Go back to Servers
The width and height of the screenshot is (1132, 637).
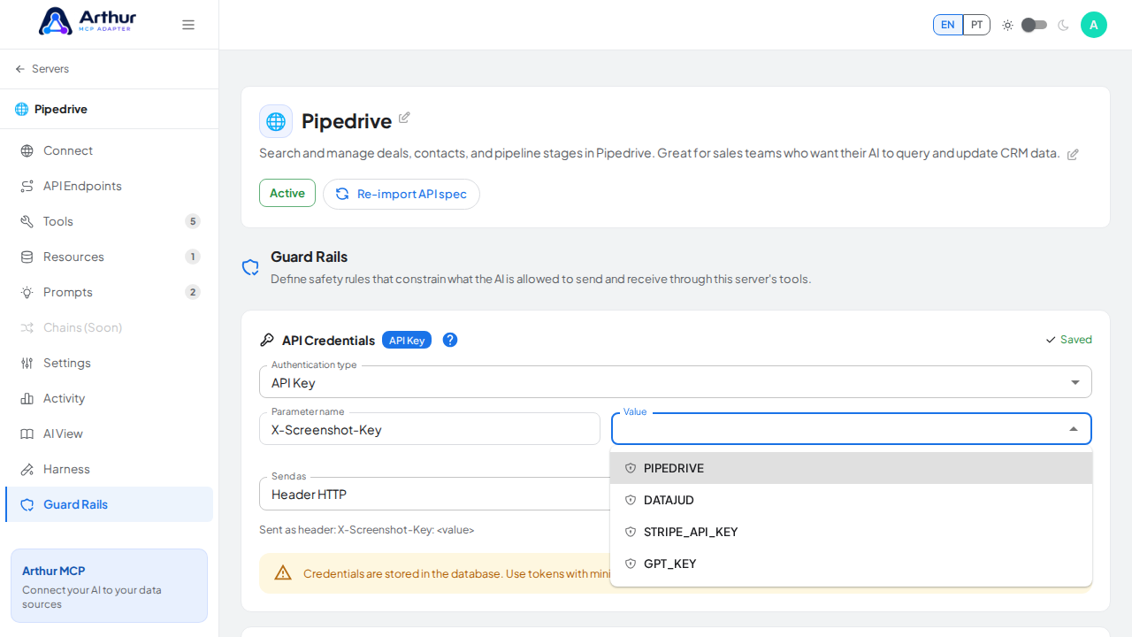pos(42,69)
